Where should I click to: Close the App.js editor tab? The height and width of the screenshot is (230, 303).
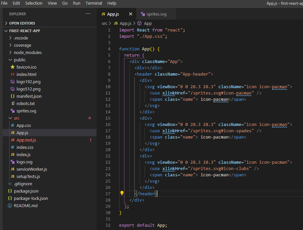tap(130, 14)
